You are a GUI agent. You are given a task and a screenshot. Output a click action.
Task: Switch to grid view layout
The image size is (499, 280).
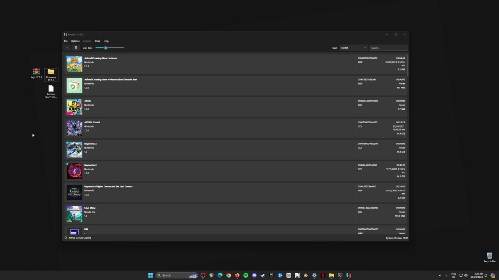(76, 48)
